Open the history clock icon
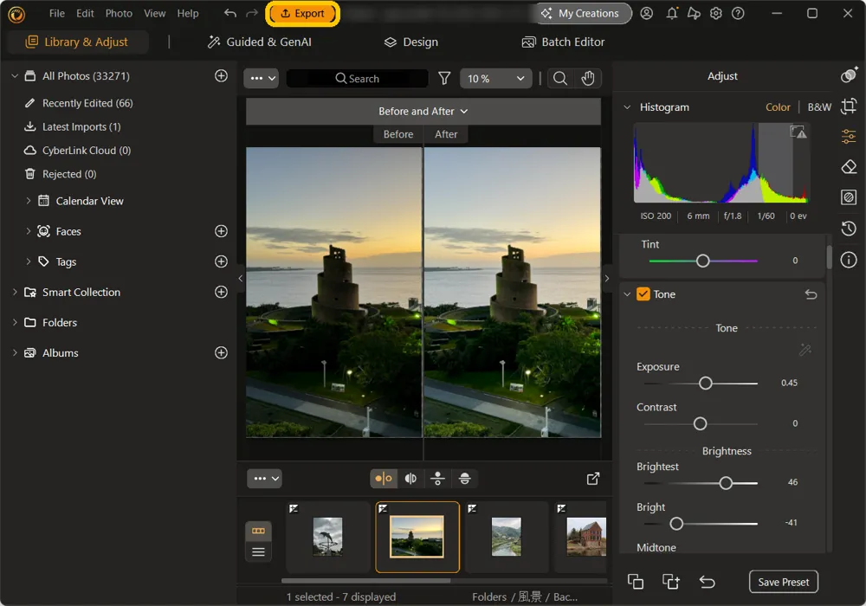Image resolution: width=866 pixels, height=606 pixels. tap(849, 229)
